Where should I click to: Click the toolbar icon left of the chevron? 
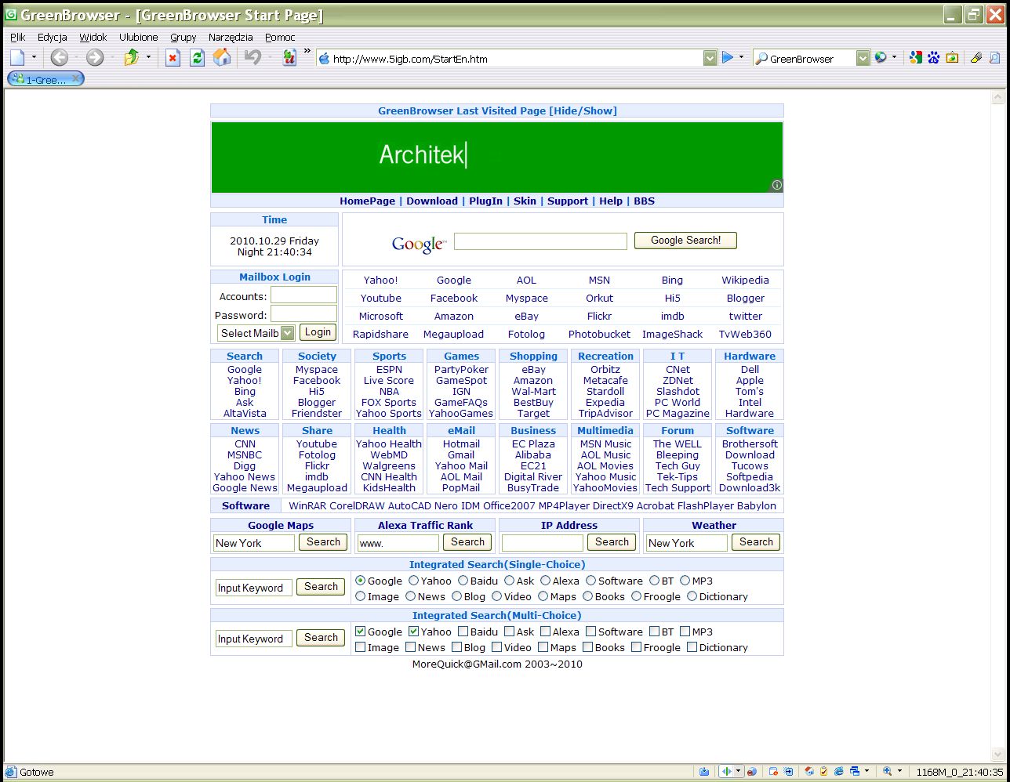pos(289,57)
